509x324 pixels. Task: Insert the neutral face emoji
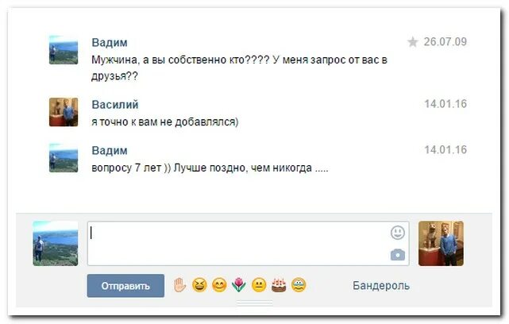click(259, 285)
